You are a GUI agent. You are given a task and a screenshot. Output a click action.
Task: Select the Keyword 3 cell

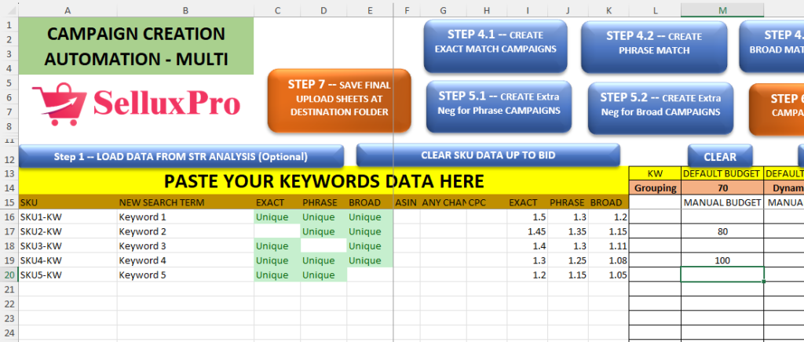pyautogui.click(x=185, y=246)
